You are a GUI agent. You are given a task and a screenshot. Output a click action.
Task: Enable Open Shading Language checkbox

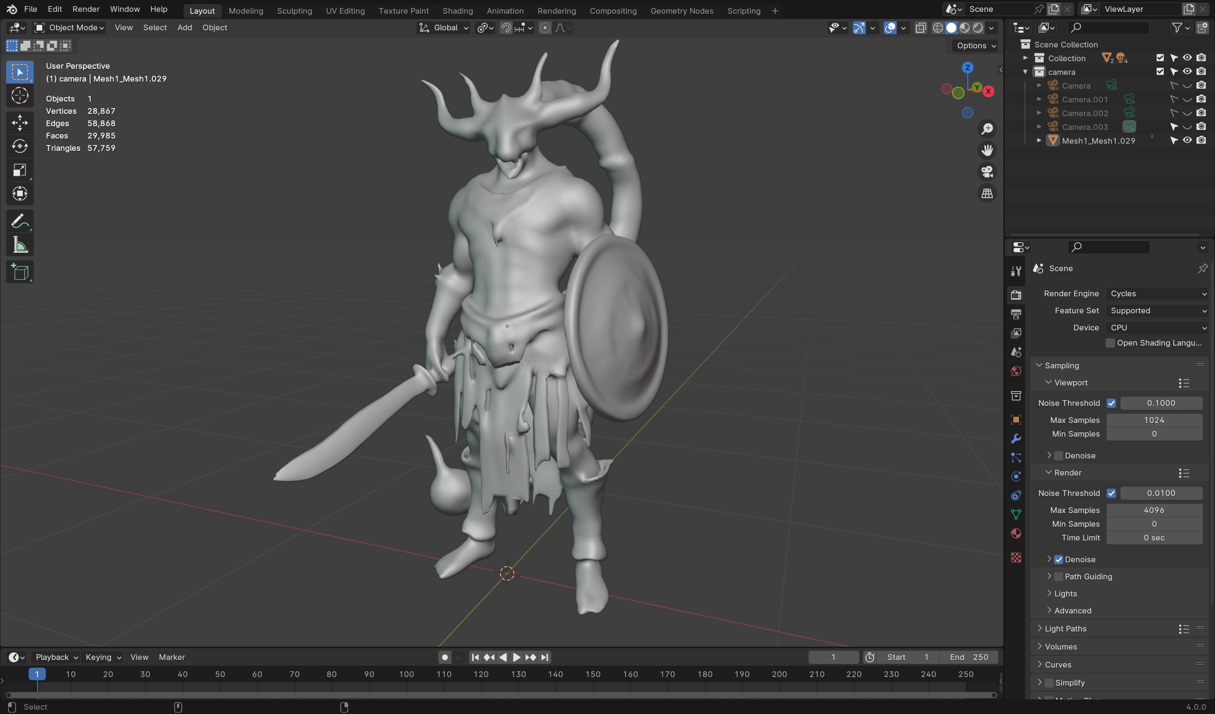tap(1110, 343)
